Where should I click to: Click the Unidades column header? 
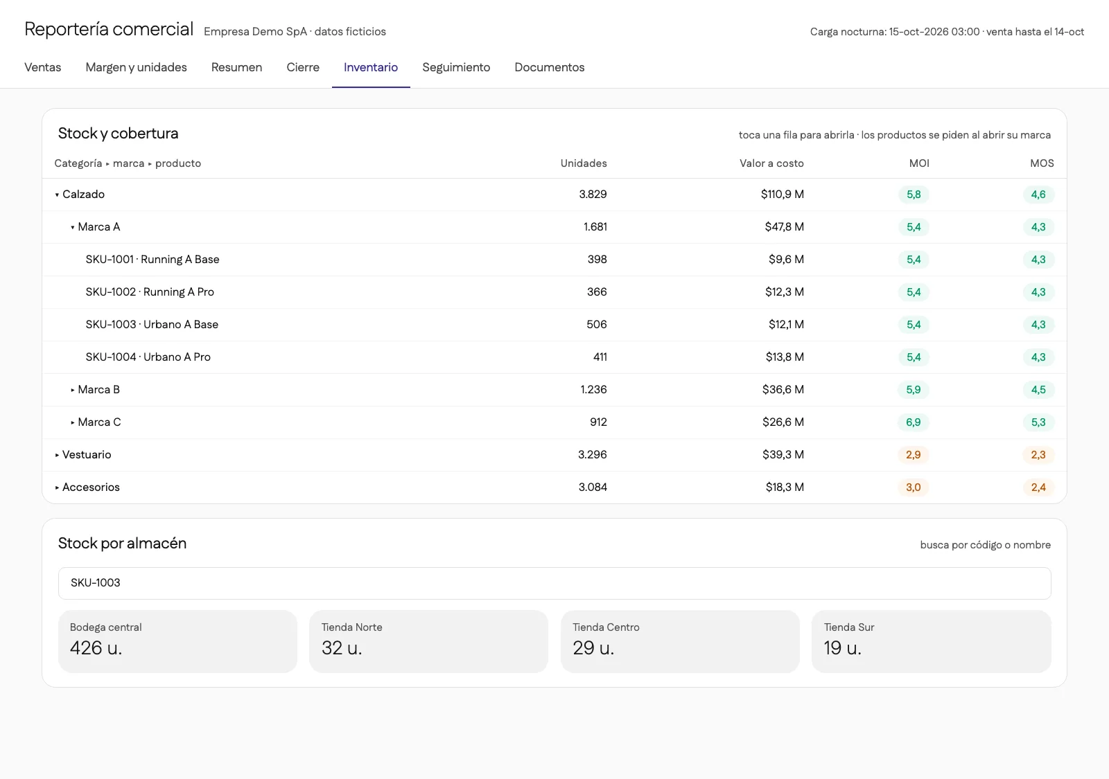pos(584,163)
